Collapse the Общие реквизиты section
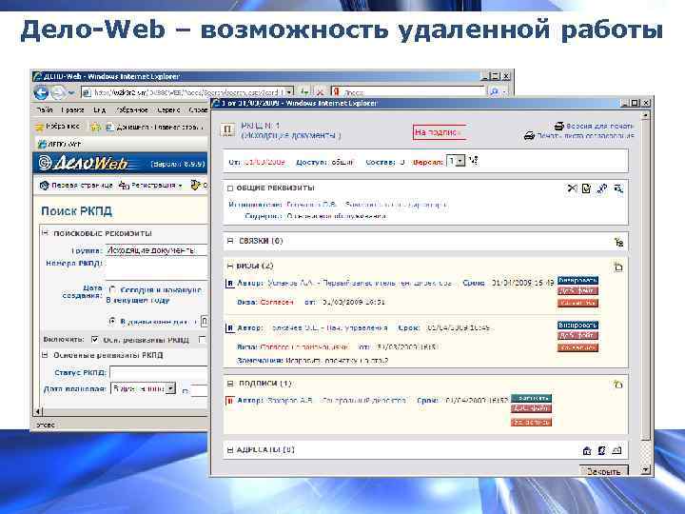 [230, 188]
